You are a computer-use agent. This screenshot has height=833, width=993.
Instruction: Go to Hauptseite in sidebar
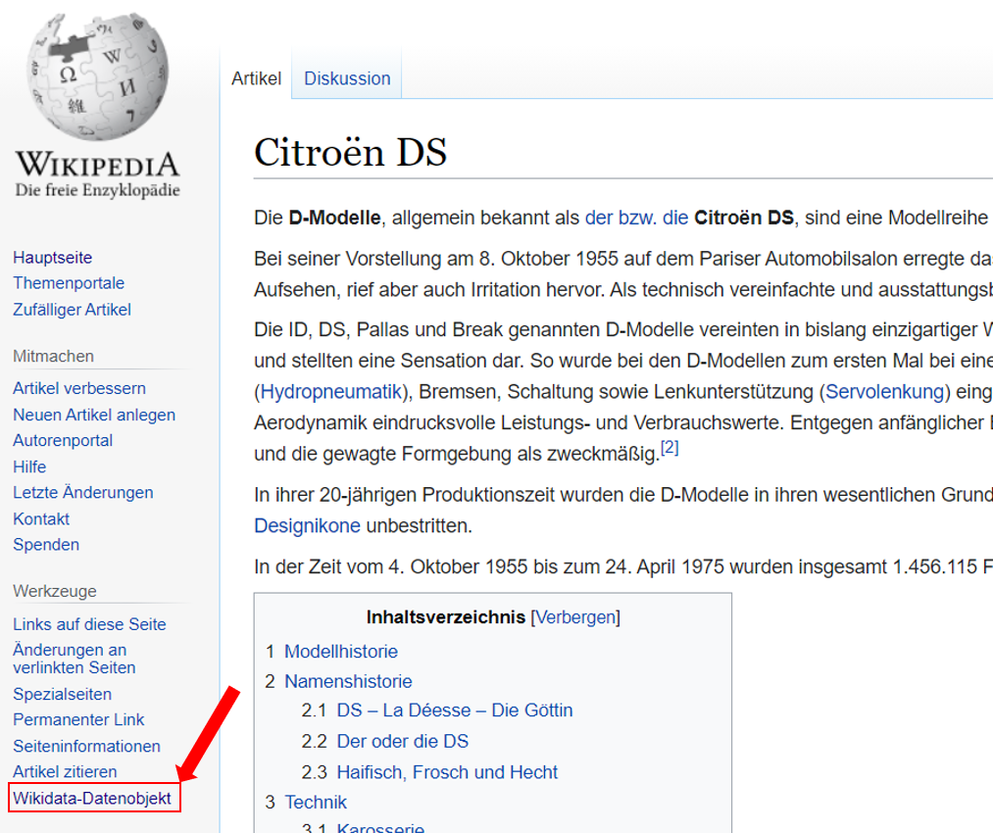53,258
